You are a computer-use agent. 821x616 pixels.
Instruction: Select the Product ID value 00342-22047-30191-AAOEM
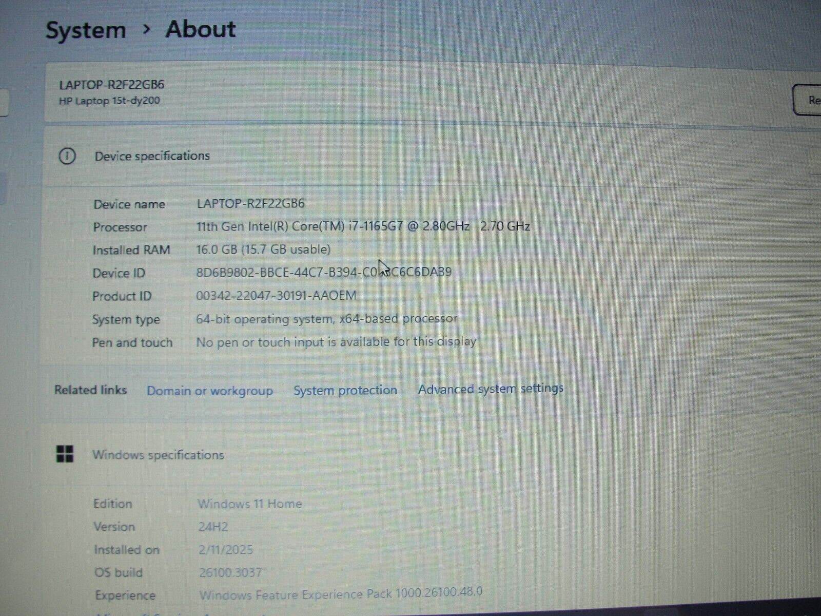pos(276,296)
